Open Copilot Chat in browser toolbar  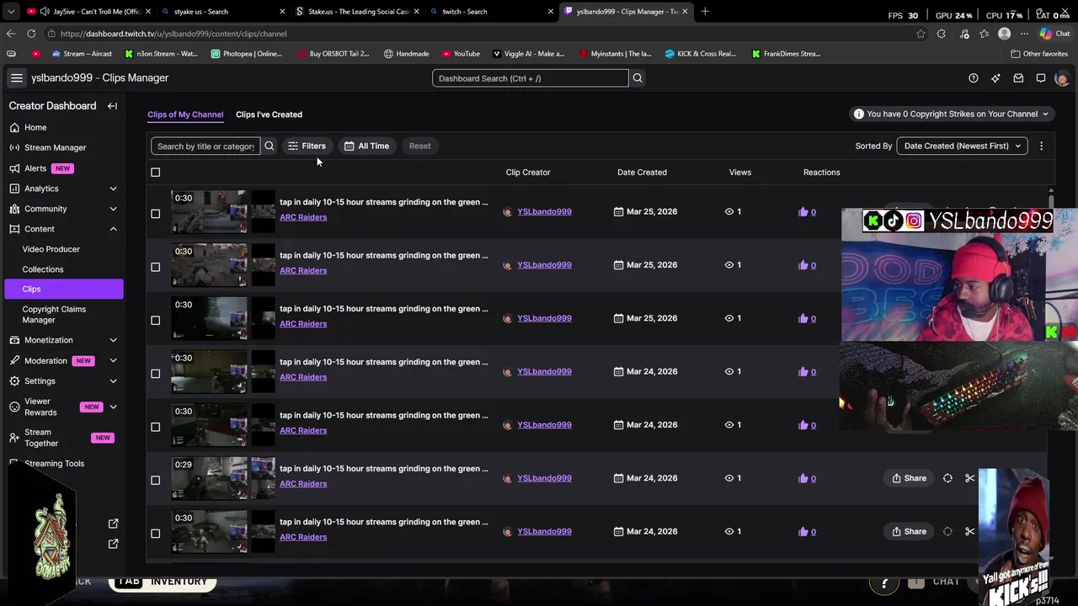[1054, 34]
